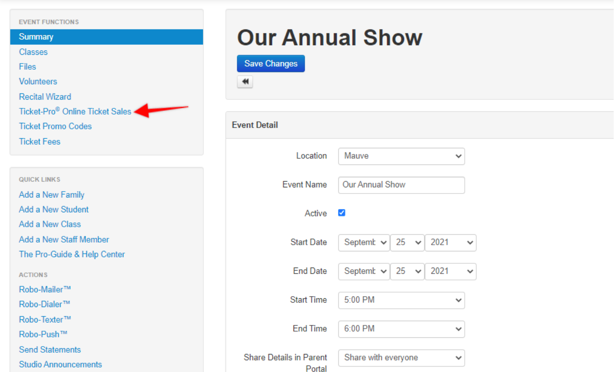Open Robo-Texter action
The height and width of the screenshot is (372, 615).
45,319
